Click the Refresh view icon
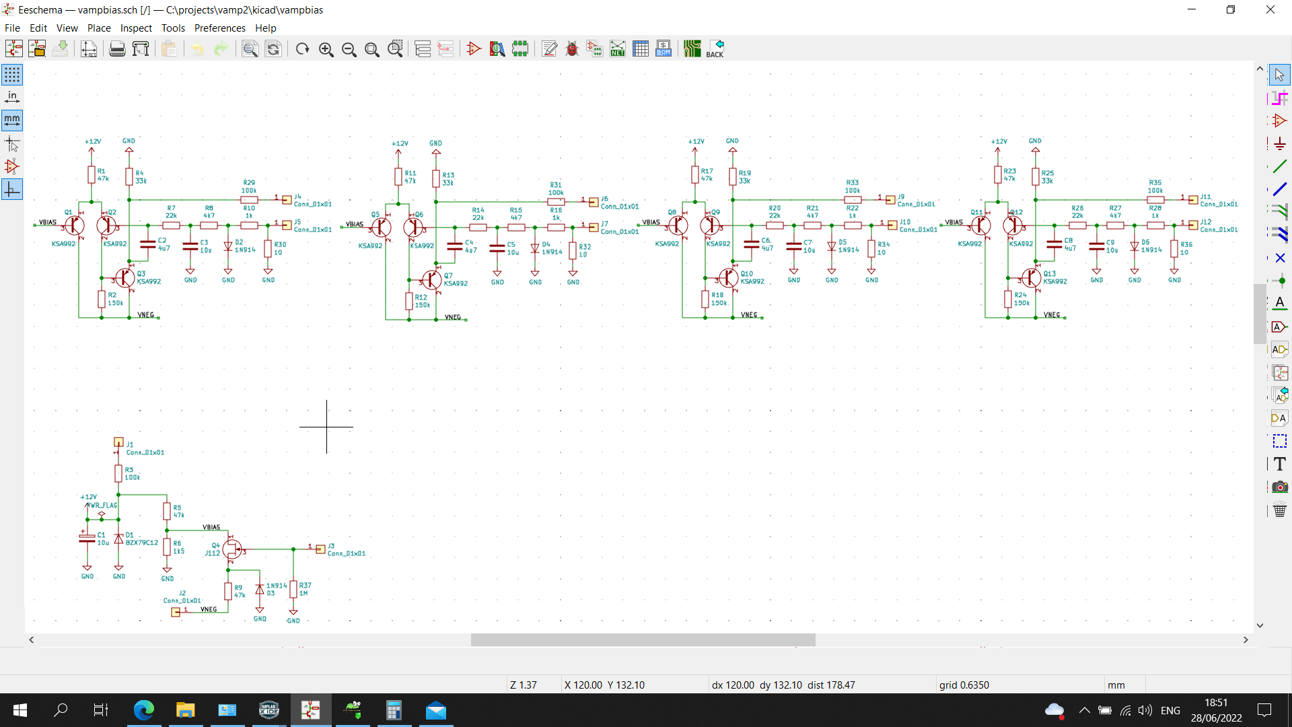 coord(303,48)
